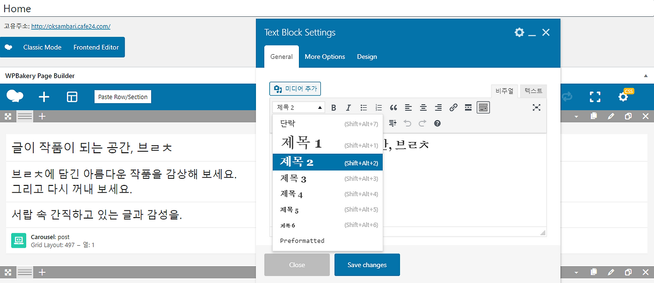The height and width of the screenshot is (283, 654).
Task: Align text left
Action: 408,107
